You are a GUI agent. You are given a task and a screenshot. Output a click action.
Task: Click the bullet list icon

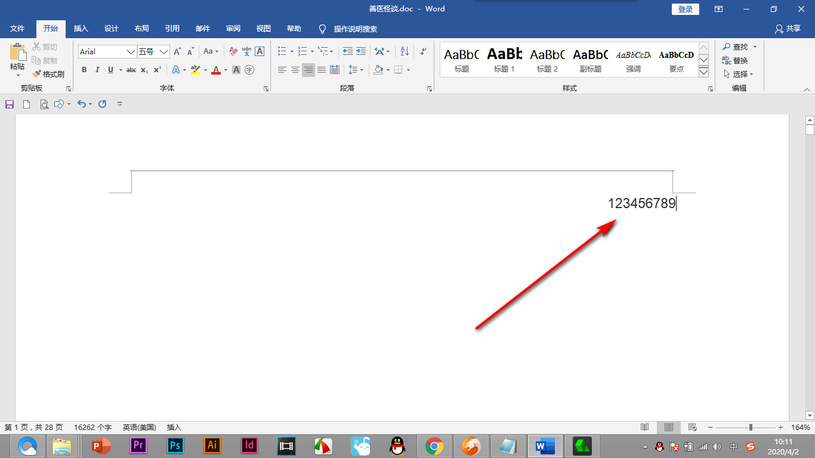coord(282,52)
